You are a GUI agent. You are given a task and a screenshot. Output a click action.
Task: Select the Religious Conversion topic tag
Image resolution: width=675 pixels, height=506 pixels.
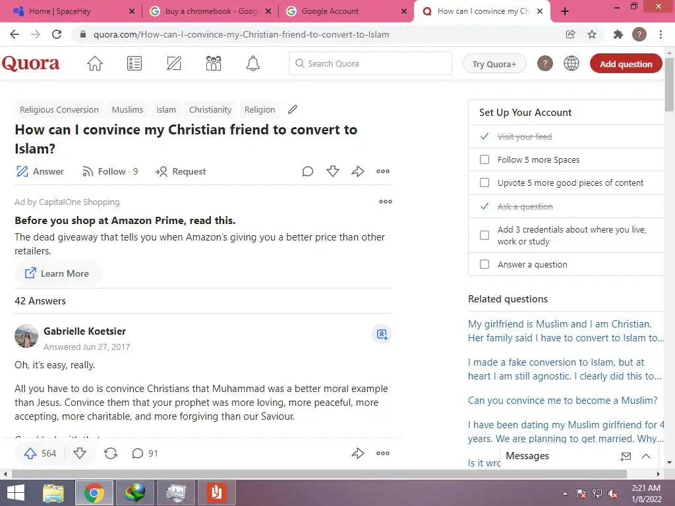pyautogui.click(x=59, y=110)
